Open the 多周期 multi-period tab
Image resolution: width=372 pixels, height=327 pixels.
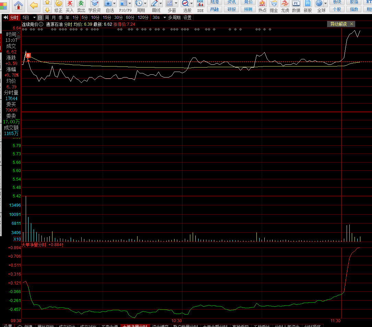tap(175, 17)
